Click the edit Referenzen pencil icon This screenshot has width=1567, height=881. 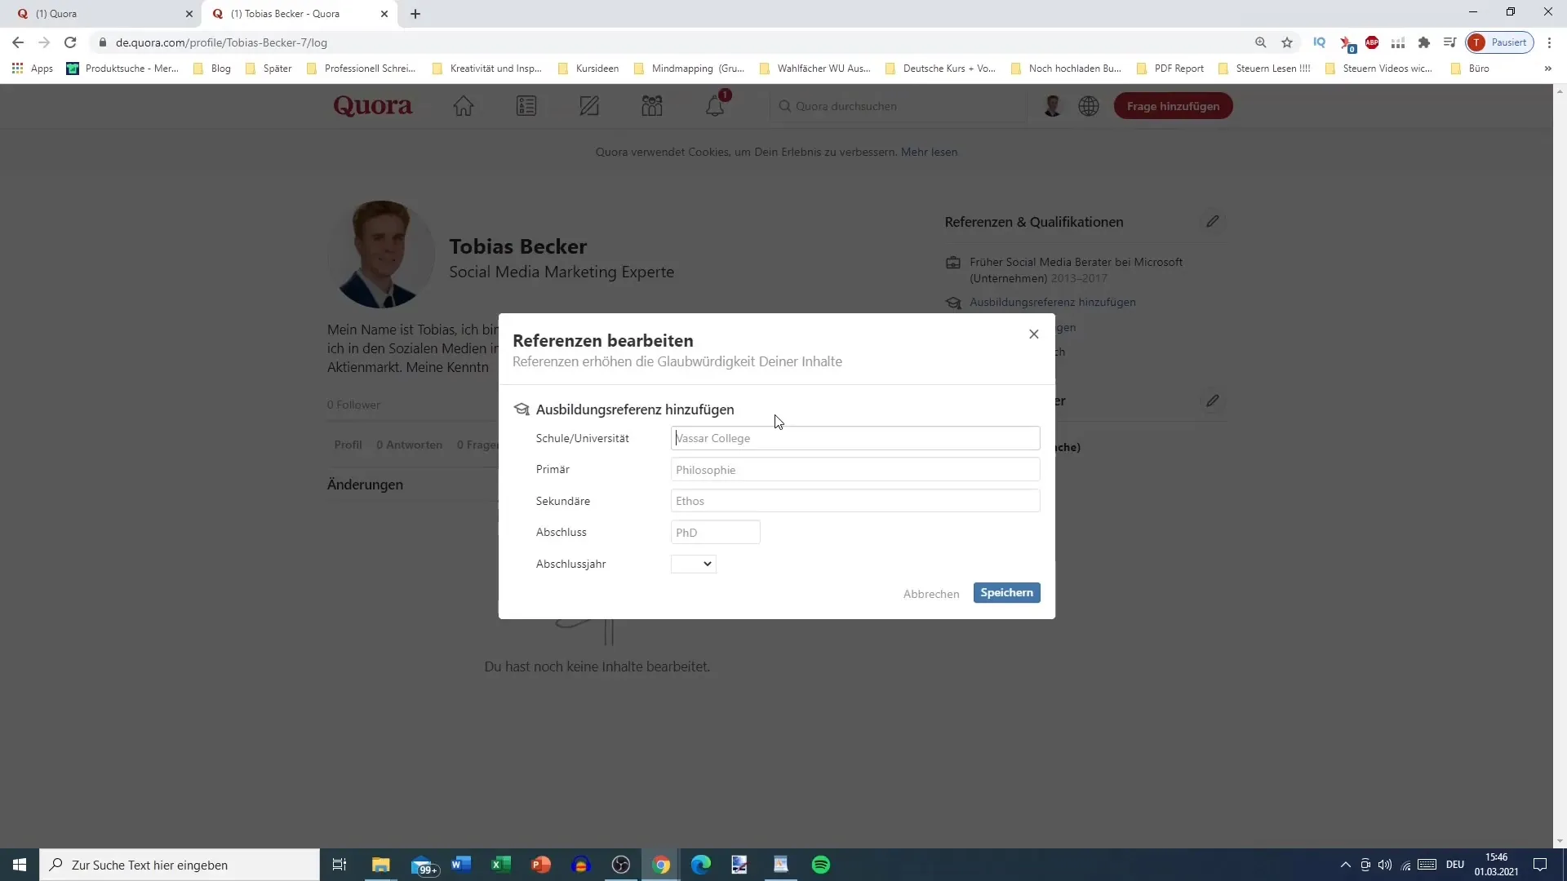(x=1213, y=222)
